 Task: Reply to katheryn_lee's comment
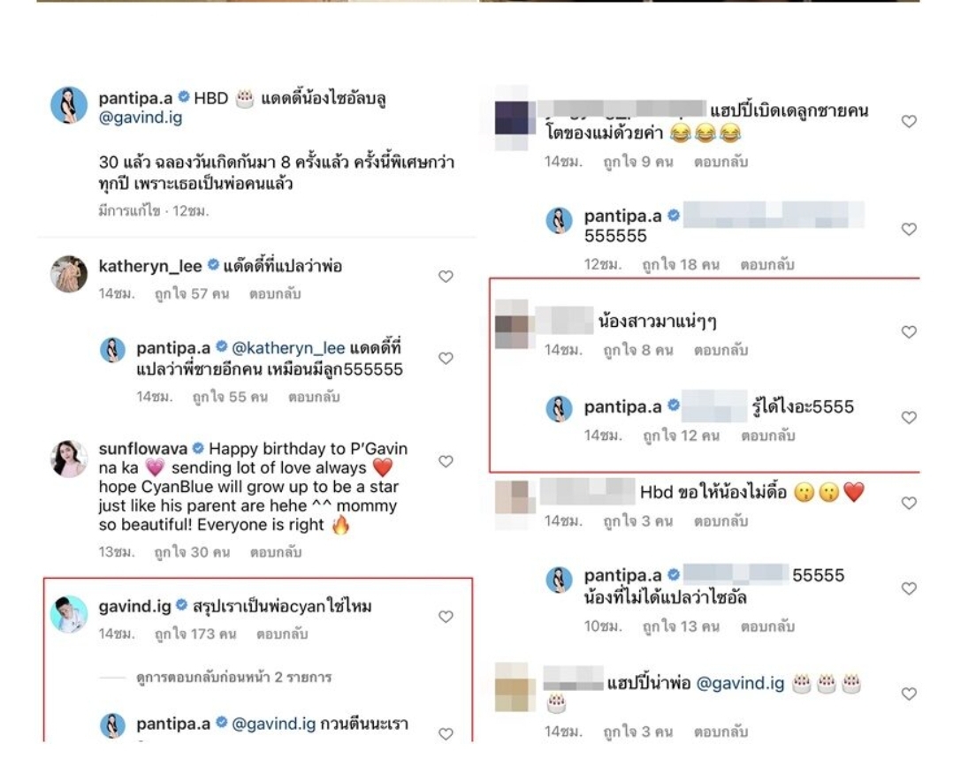coord(275,294)
